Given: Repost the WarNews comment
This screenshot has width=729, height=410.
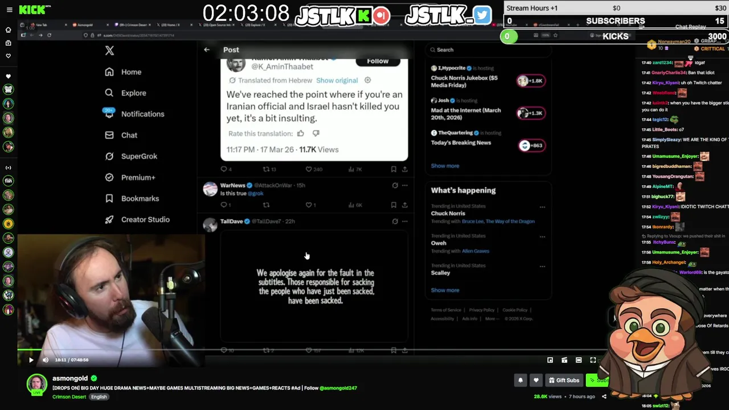Looking at the screenshot, I should coord(266,205).
